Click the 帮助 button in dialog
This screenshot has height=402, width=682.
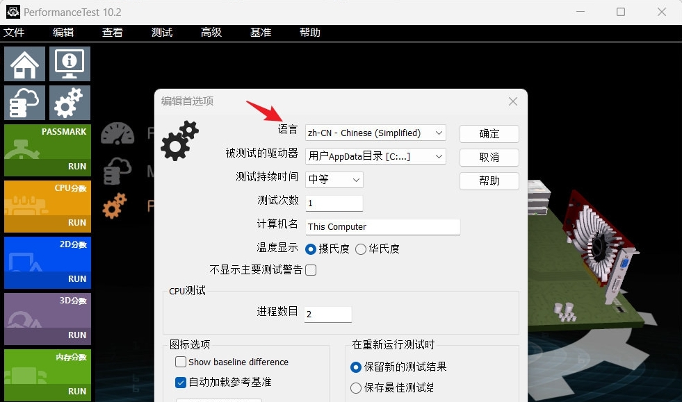pos(489,181)
